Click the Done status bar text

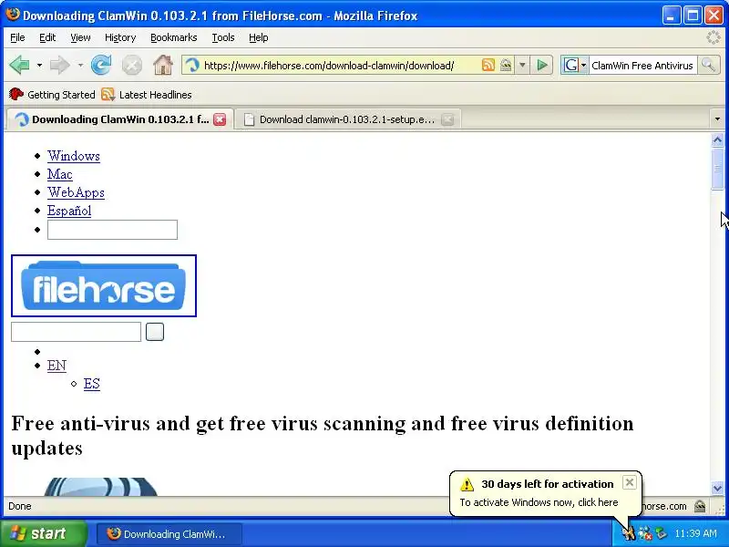point(20,506)
